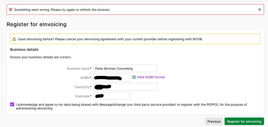The width and height of the screenshot is (268, 127).
Task: Click the Register for eInvoicing page heading
Action: (36, 24)
